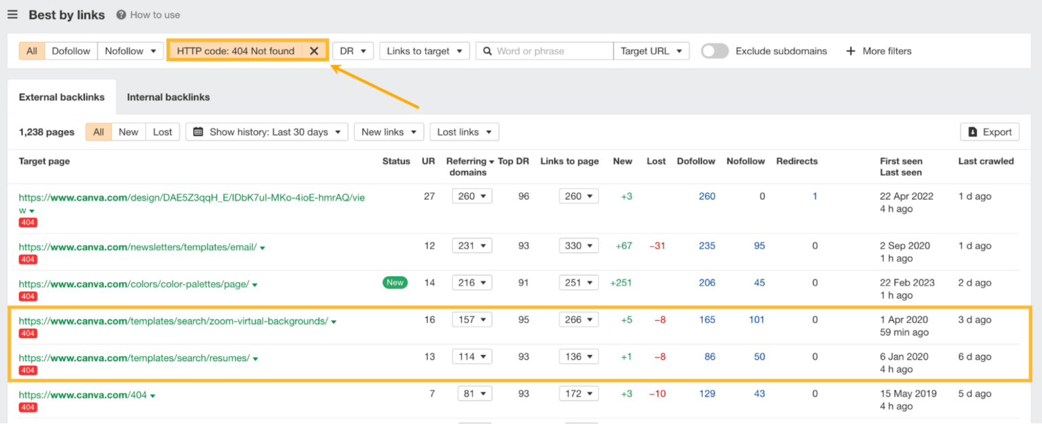Switch to the External backlinks tab
1042x424 pixels.
[62, 97]
